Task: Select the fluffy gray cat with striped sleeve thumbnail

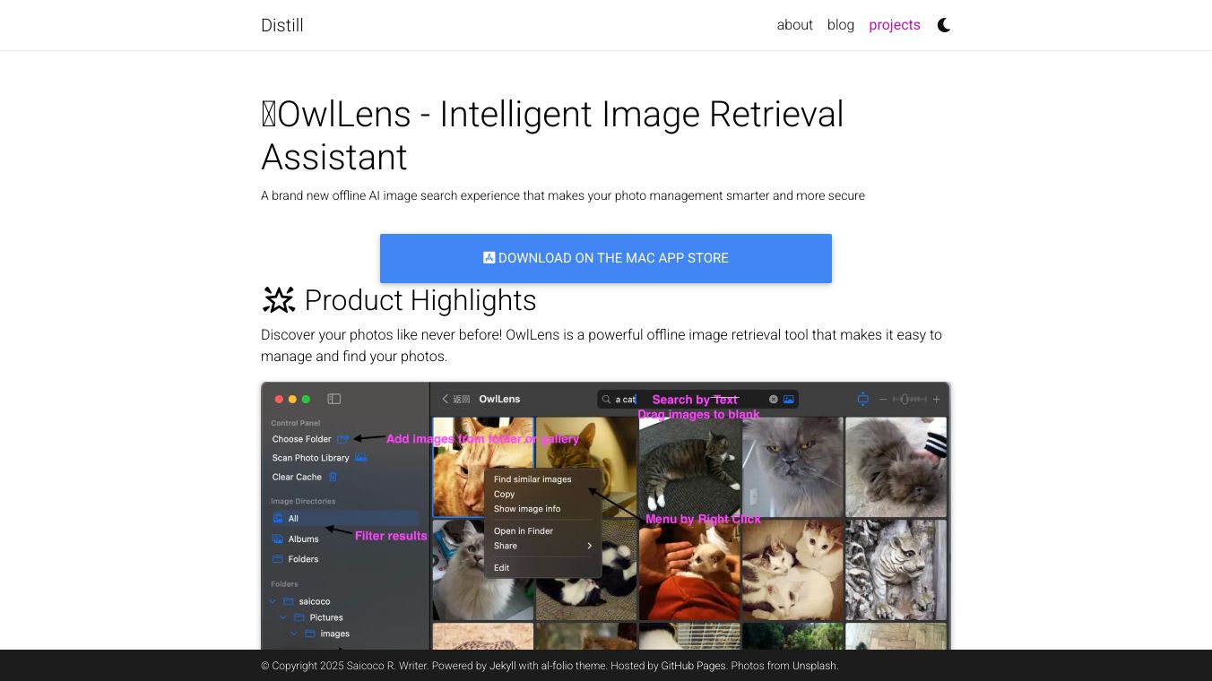Action: tap(896, 467)
